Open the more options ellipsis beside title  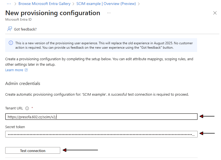109,13
